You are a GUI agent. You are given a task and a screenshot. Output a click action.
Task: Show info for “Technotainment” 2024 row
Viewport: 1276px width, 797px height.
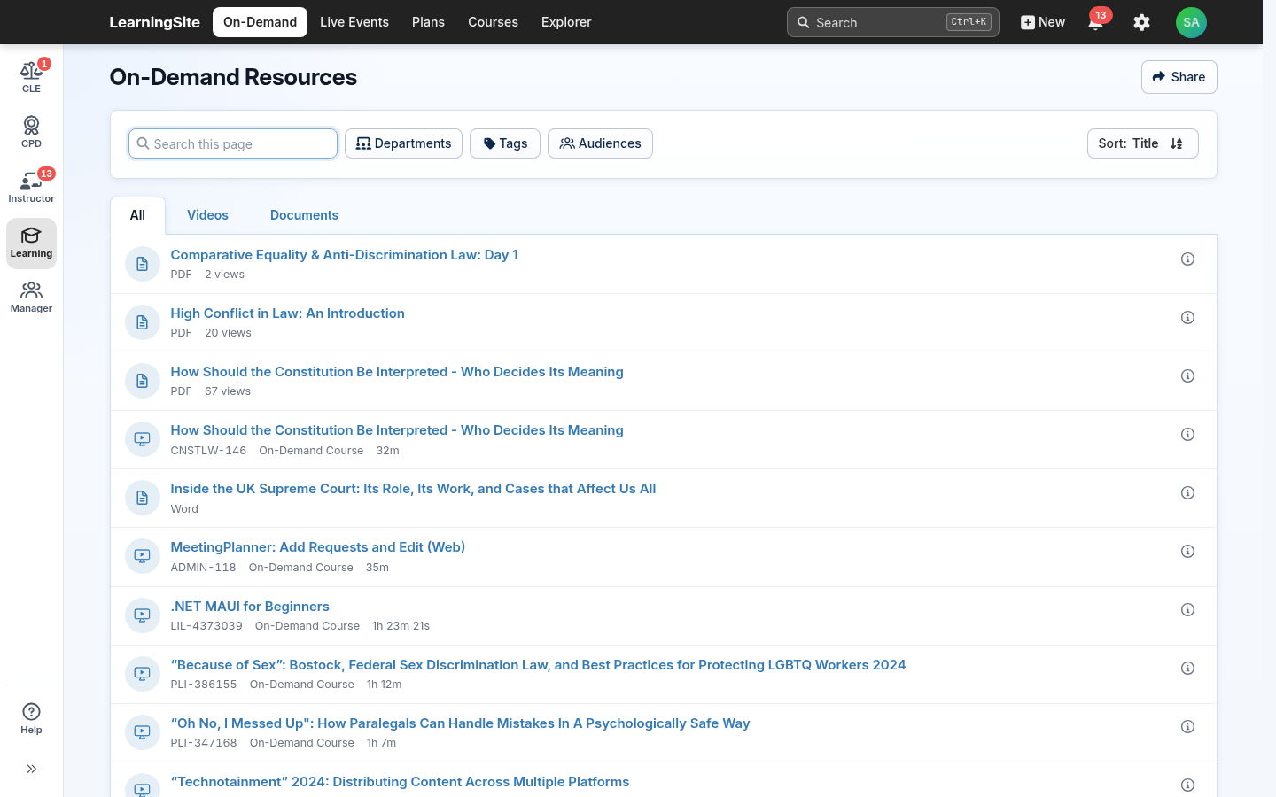coord(1187,785)
